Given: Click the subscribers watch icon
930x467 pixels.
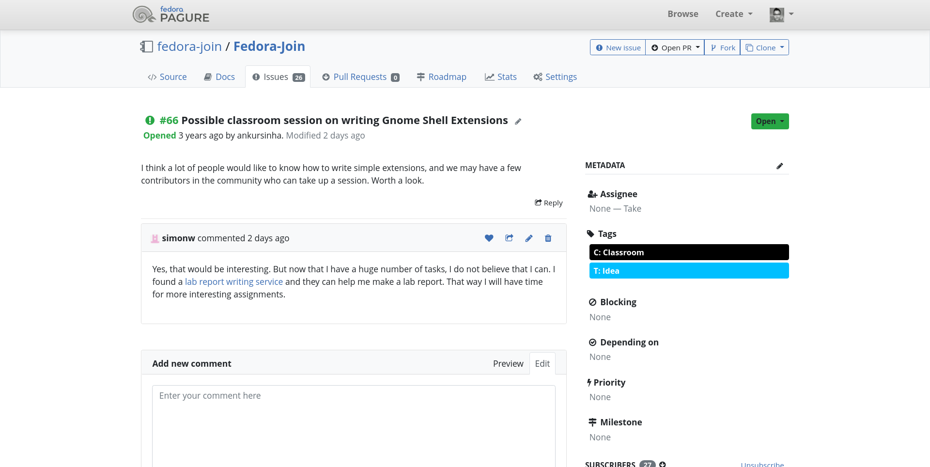Looking at the screenshot, I should coord(663,464).
